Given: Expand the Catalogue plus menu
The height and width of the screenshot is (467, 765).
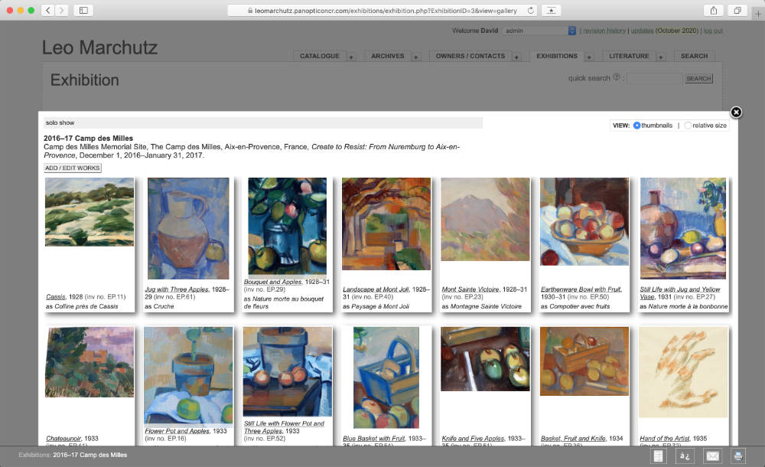Looking at the screenshot, I should coord(351,57).
